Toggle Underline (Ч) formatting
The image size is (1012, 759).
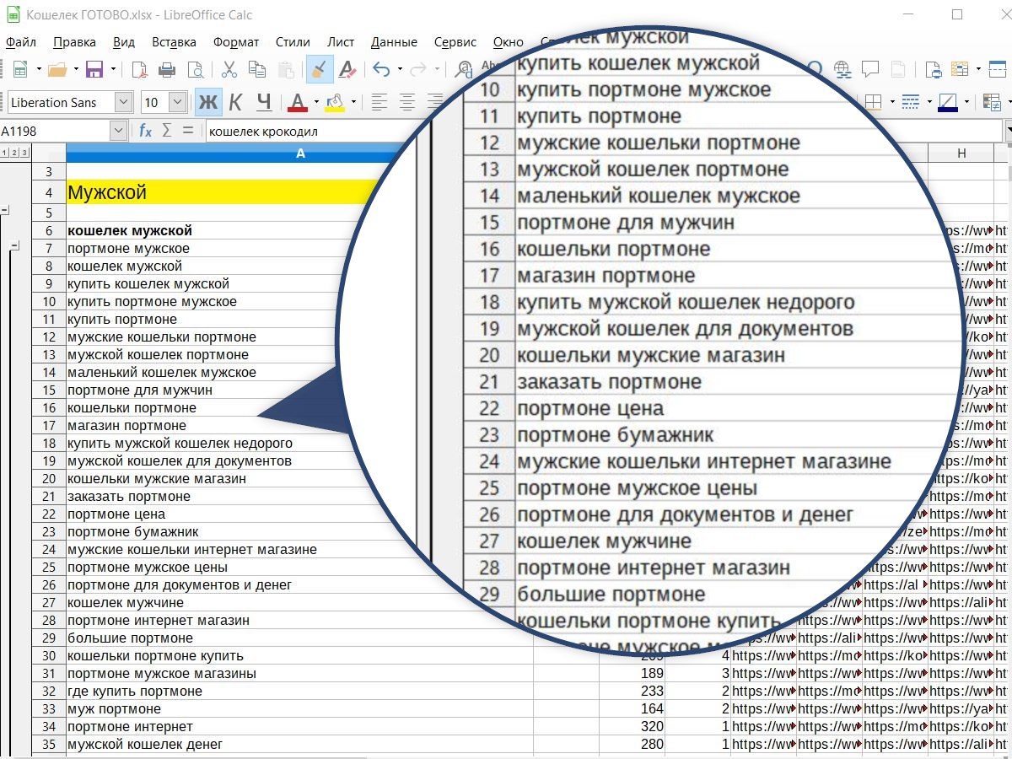coord(264,103)
